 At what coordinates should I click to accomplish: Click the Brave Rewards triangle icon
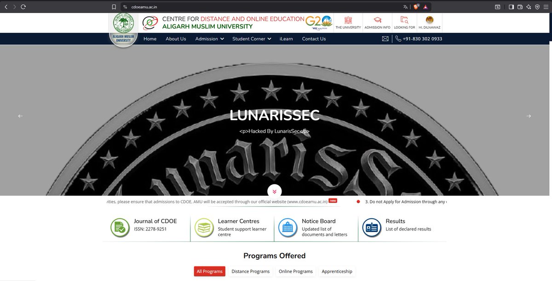(425, 7)
